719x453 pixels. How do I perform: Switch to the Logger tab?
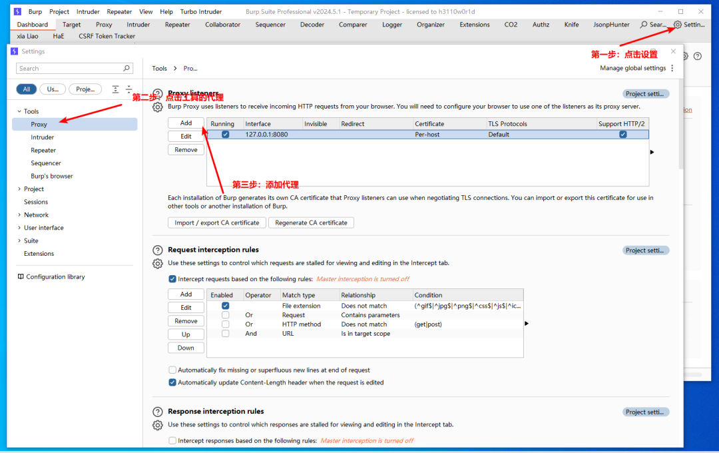click(392, 25)
